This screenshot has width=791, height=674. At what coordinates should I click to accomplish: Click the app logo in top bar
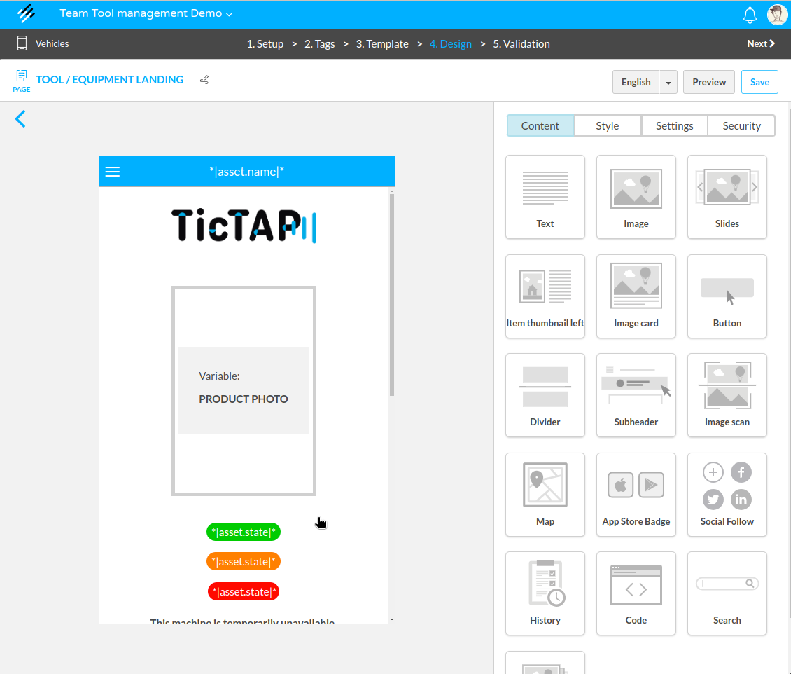pyautogui.click(x=26, y=13)
